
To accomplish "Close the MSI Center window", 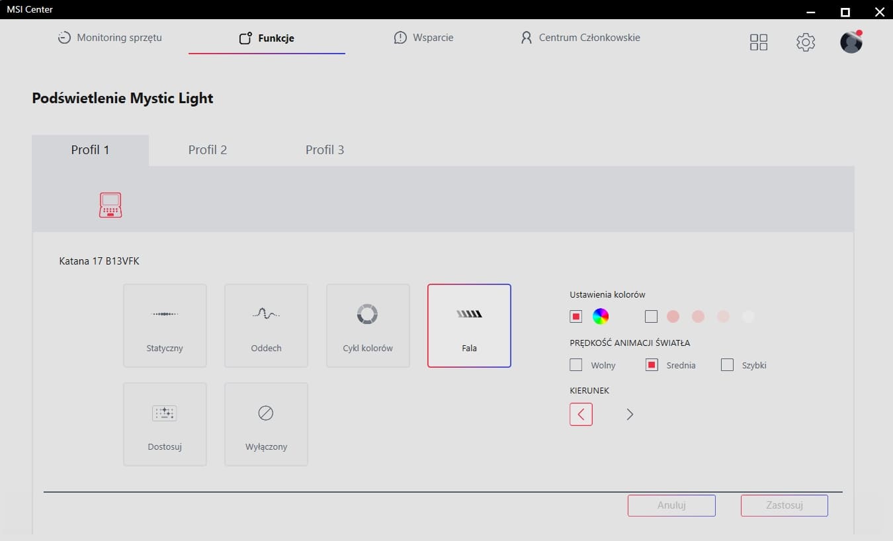I will pos(878,11).
